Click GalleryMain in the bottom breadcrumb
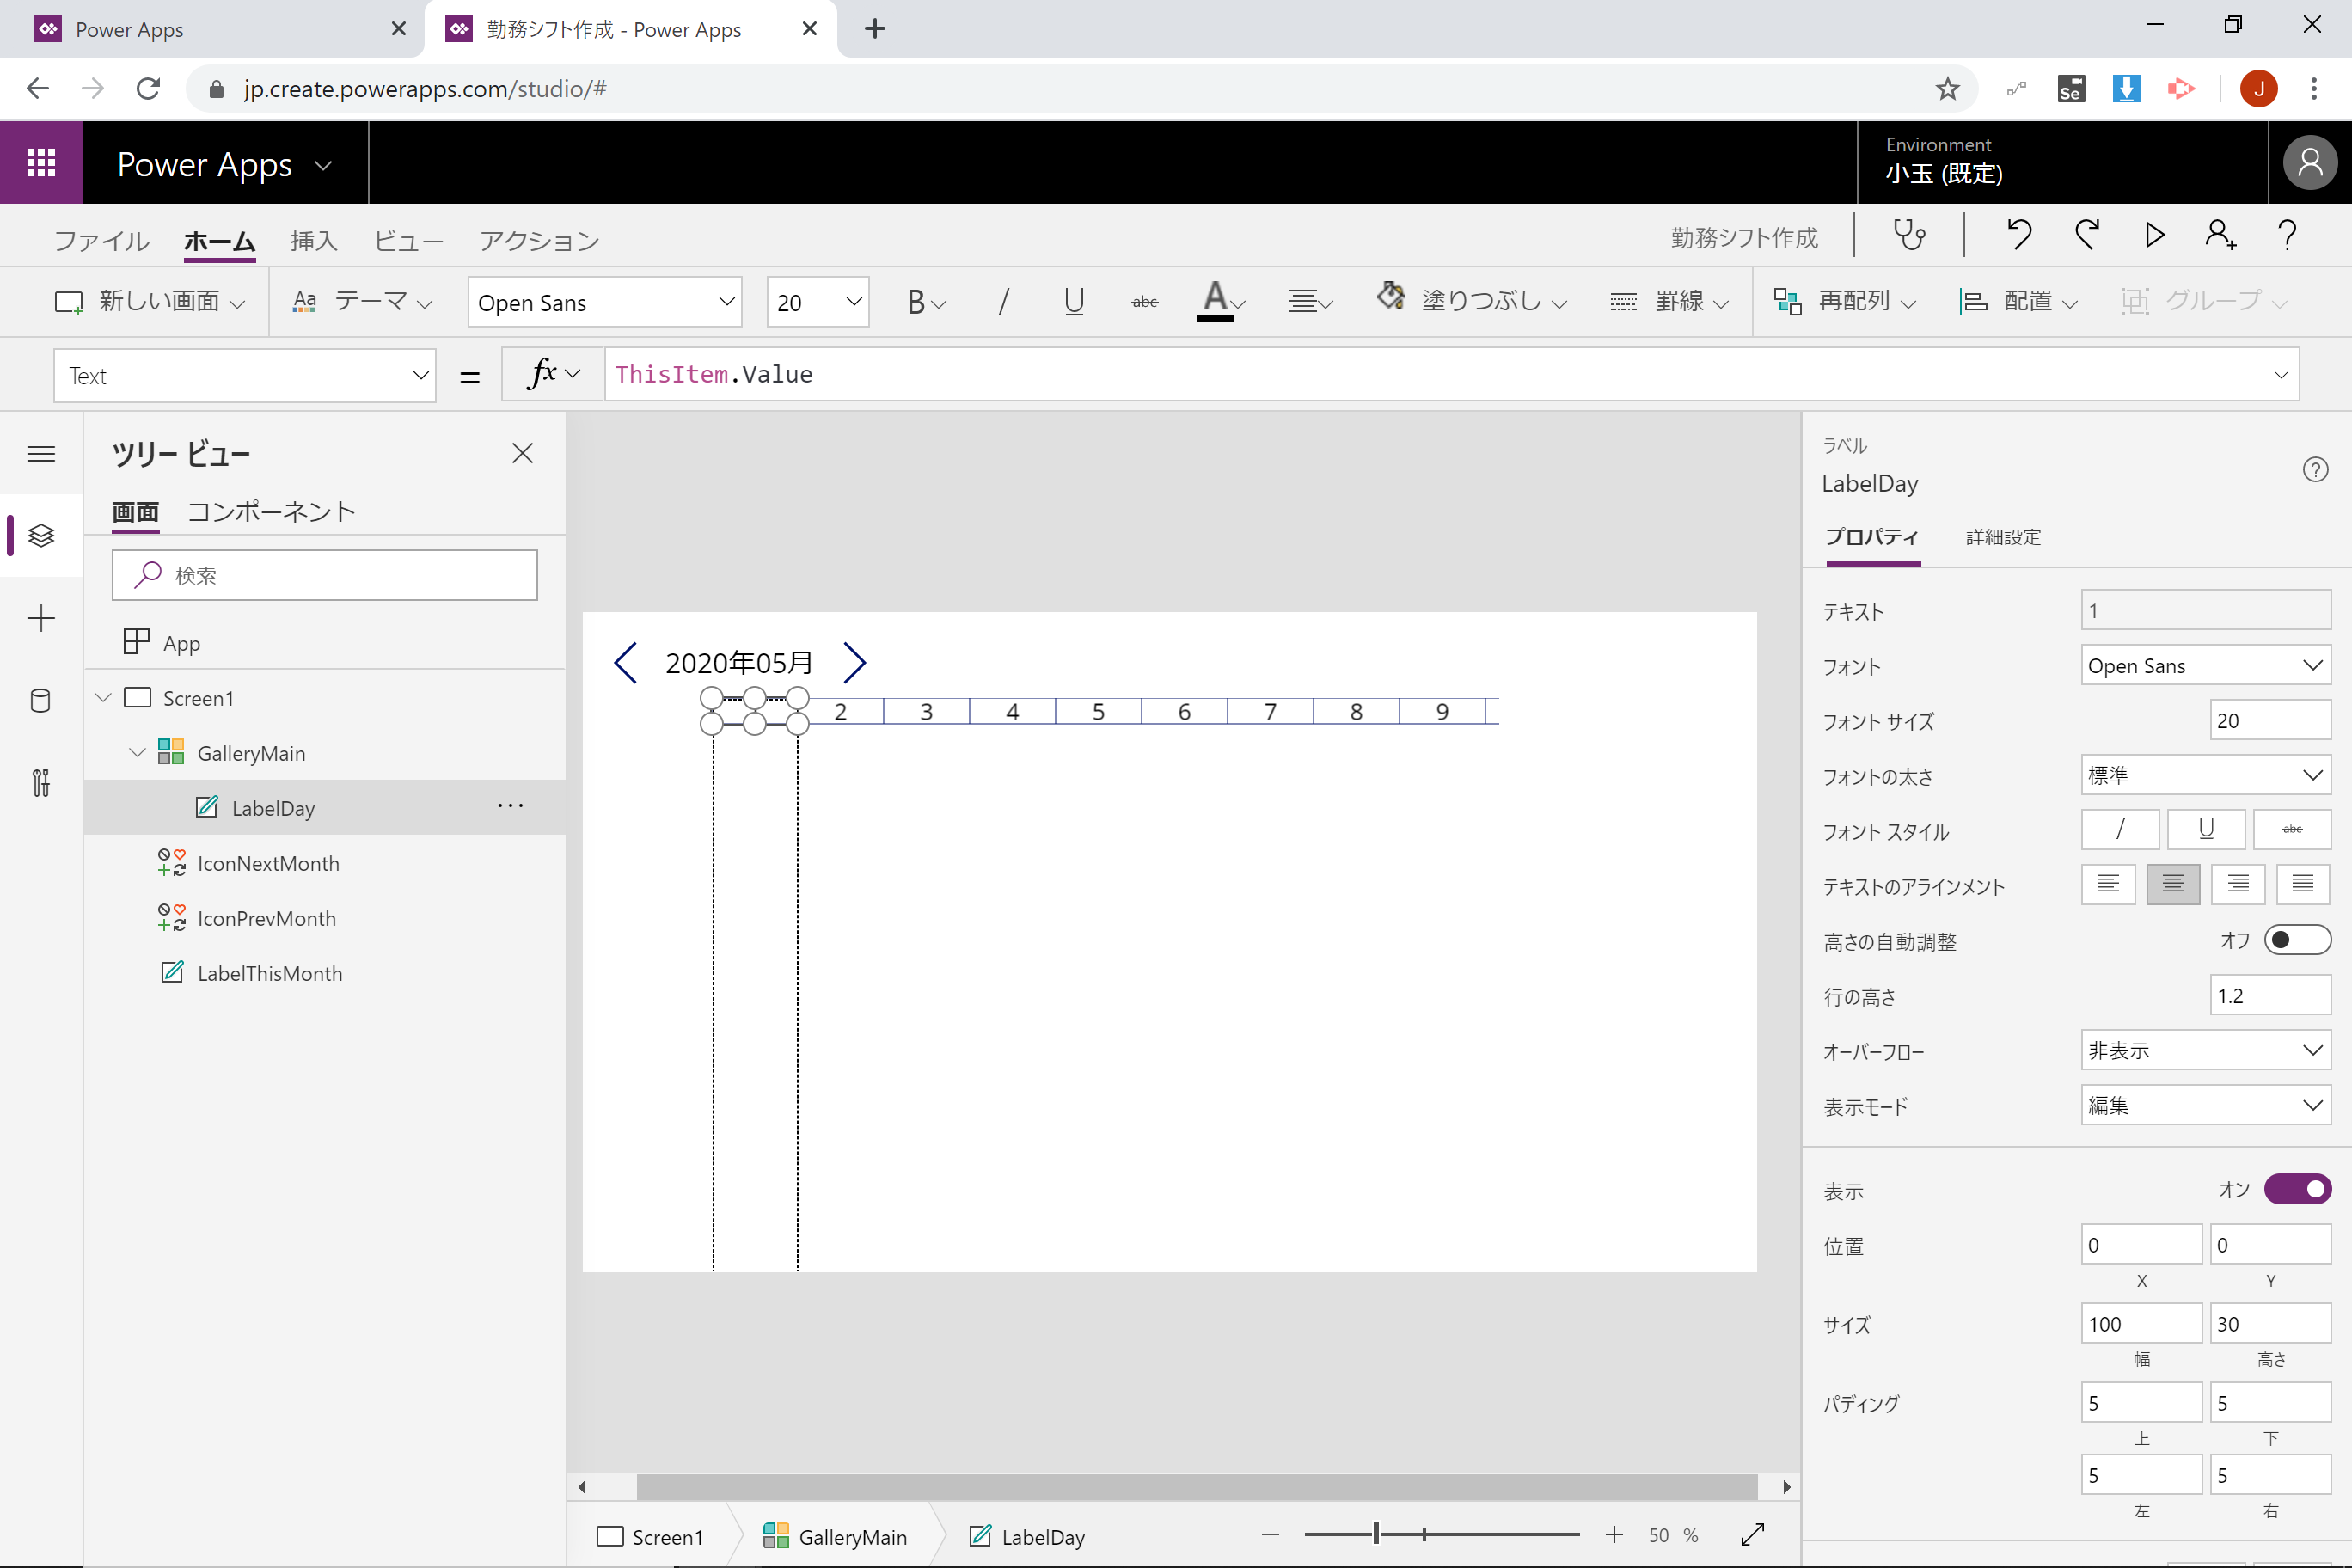The width and height of the screenshot is (2352, 1568). pos(835,1536)
